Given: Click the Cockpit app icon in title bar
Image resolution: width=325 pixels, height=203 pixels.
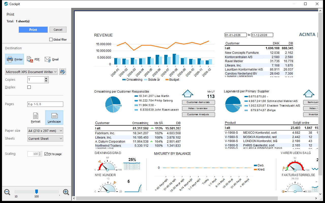Looking at the screenshot, I should [x=6, y=4].
